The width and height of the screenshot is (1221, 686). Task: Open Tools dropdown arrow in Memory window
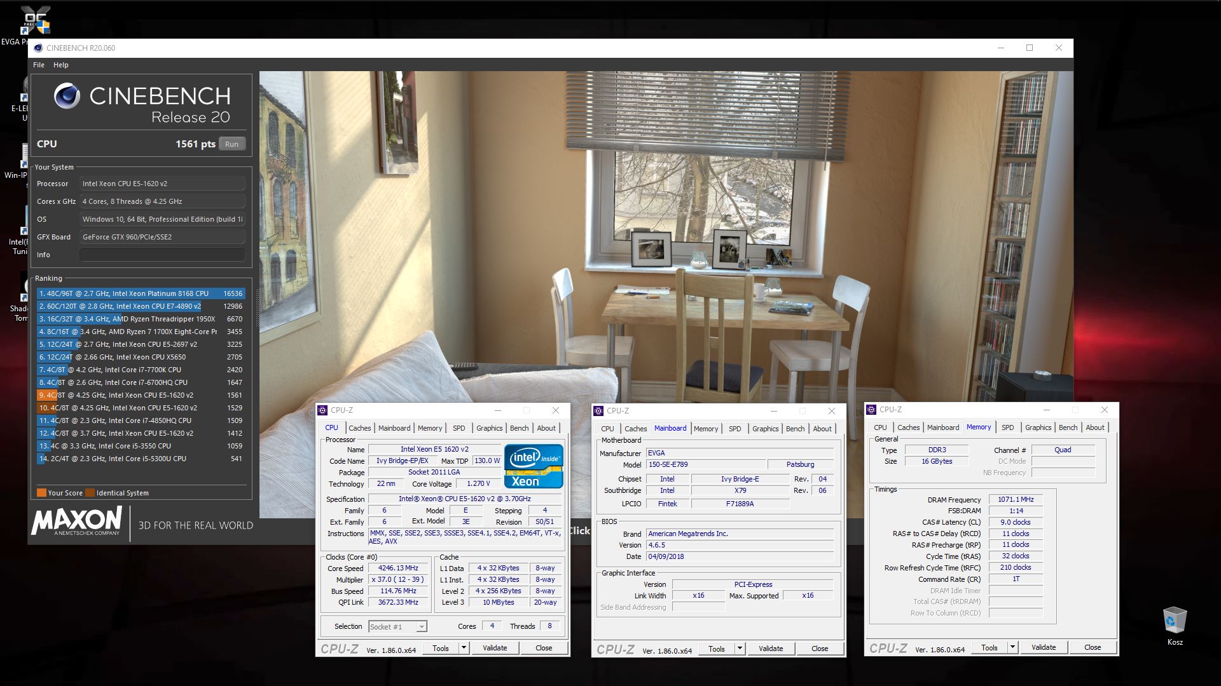[x=1012, y=647]
